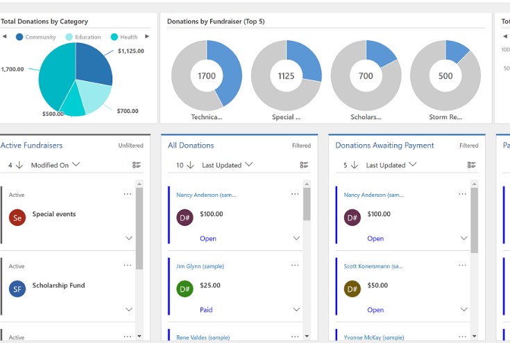Expand Jim Glynn card chevron
510x343 pixels.
click(297, 310)
